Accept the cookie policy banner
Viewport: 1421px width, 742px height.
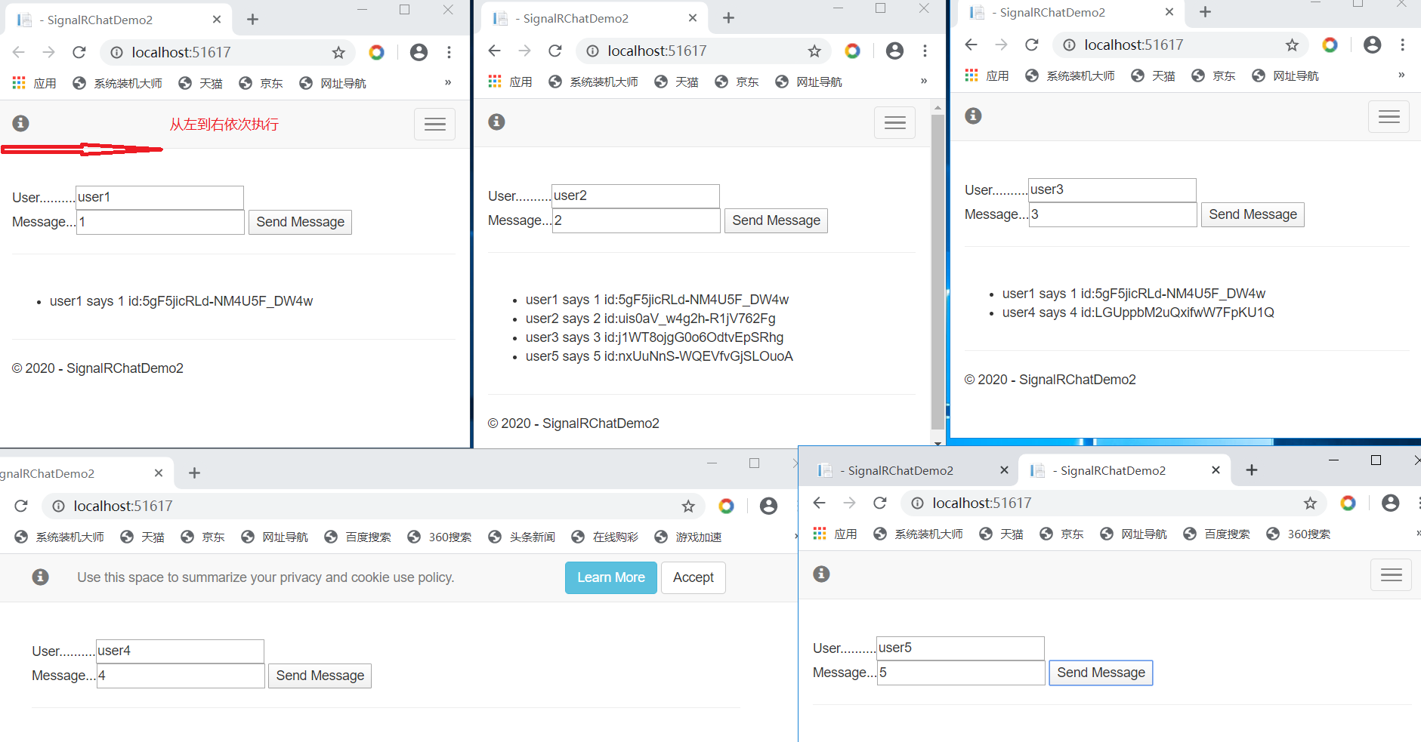click(693, 577)
